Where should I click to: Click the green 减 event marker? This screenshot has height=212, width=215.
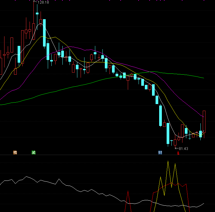pos(33,153)
